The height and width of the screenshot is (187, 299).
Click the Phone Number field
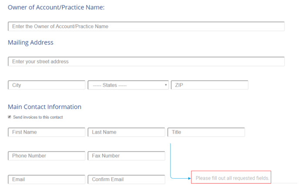click(47, 156)
